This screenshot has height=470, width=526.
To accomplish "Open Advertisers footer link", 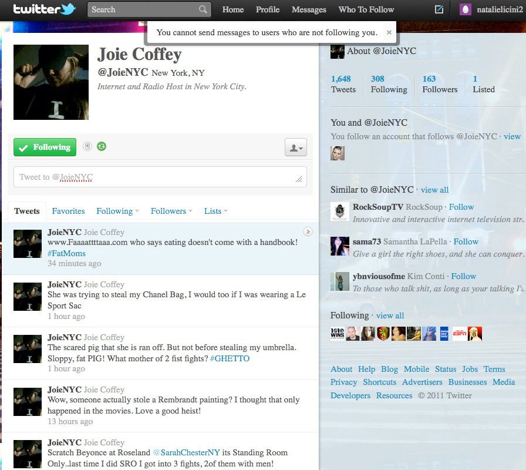I will 422,382.
